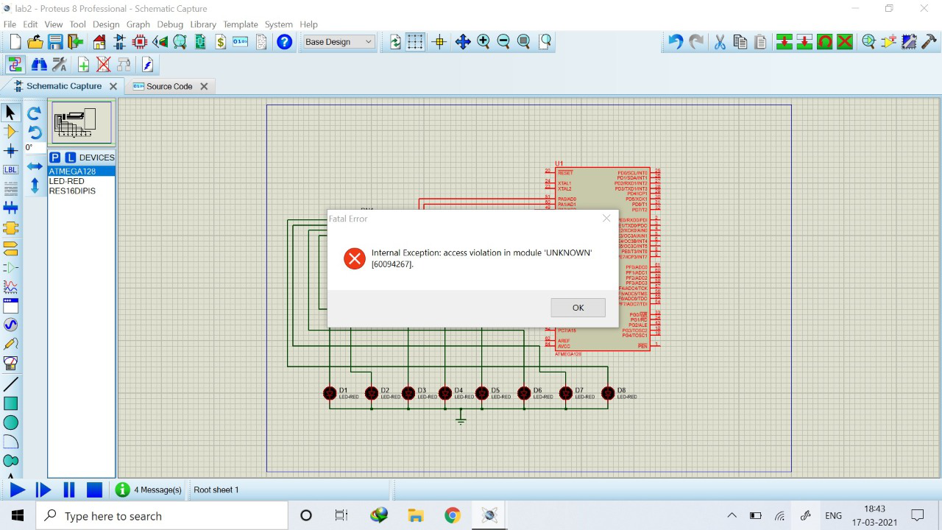This screenshot has width=942, height=530.
Task: Click OK in the Fatal Error dialog
Action: [x=578, y=308]
